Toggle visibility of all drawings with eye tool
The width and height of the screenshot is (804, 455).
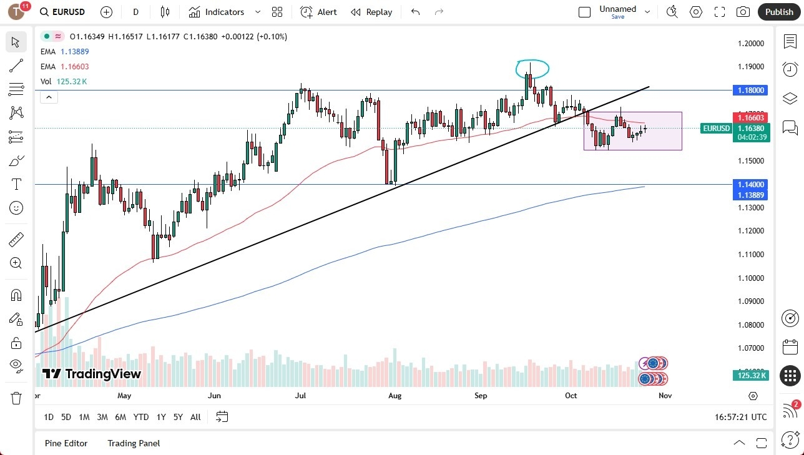pyautogui.click(x=16, y=366)
